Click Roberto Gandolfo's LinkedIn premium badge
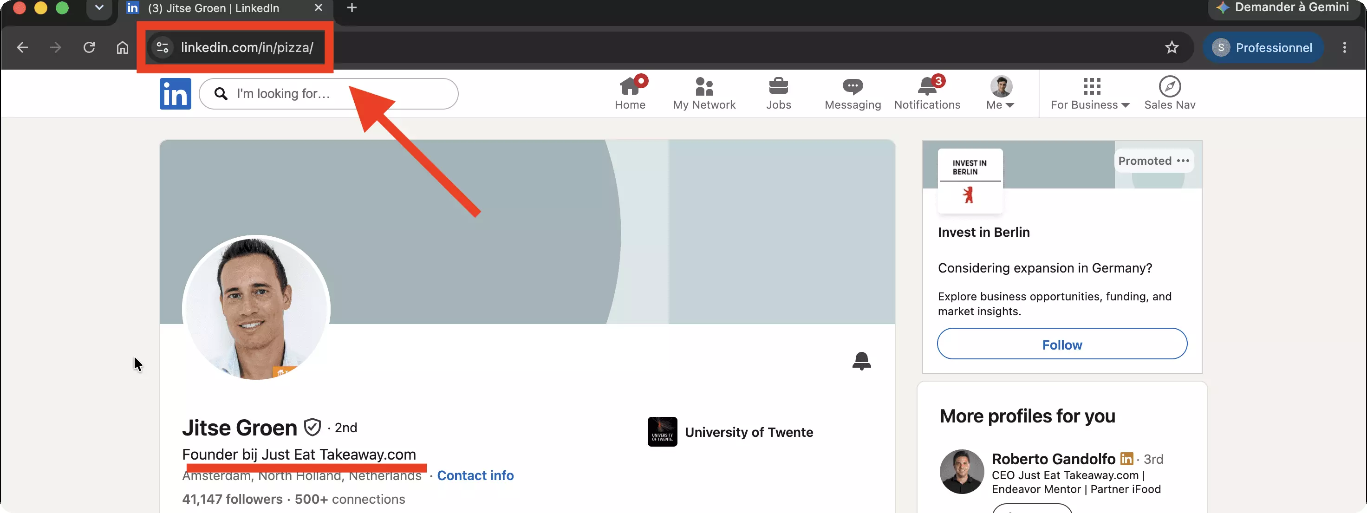 [1126, 458]
